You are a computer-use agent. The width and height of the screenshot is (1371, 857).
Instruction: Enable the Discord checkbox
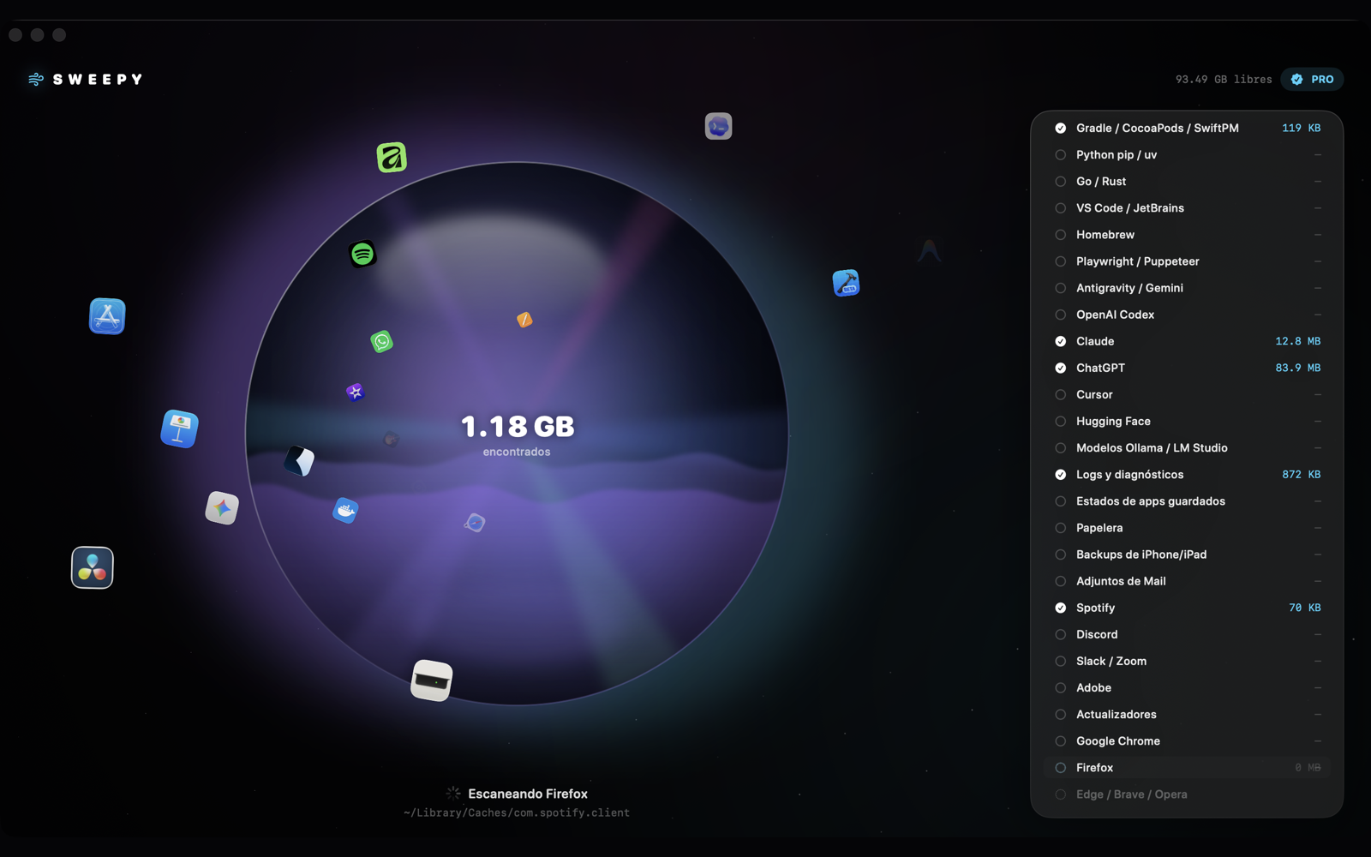(x=1061, y=634)
